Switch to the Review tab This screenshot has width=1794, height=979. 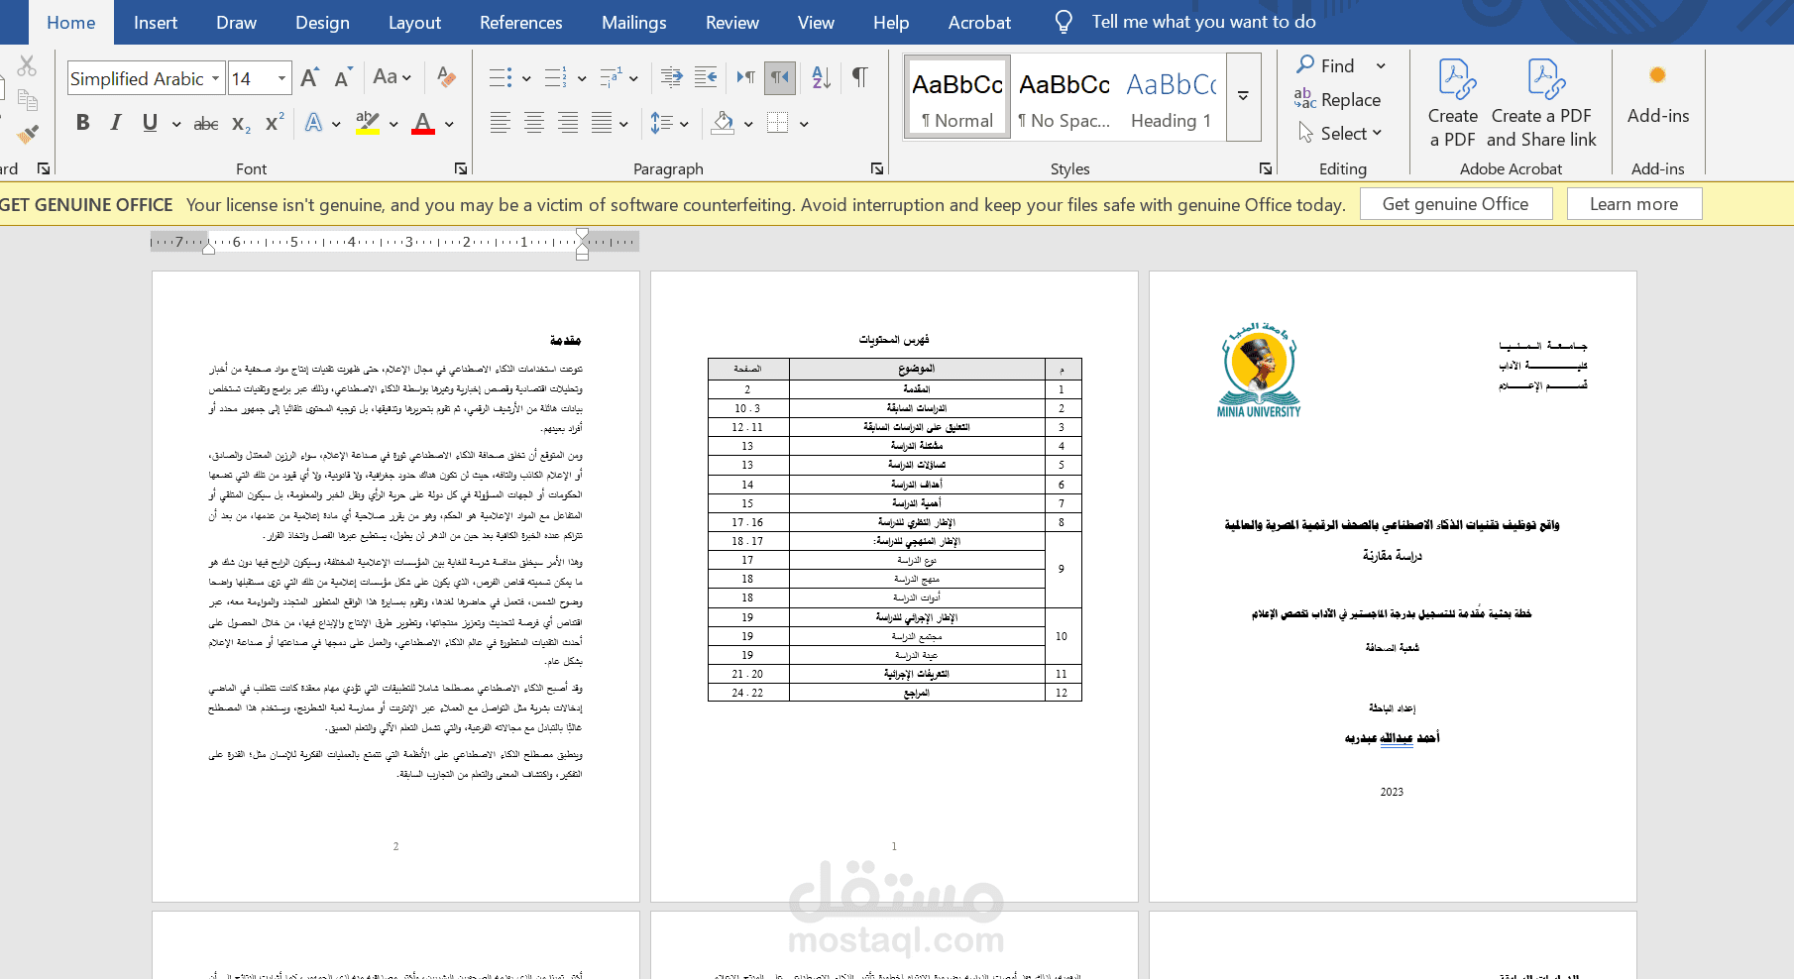pos(731,22)
